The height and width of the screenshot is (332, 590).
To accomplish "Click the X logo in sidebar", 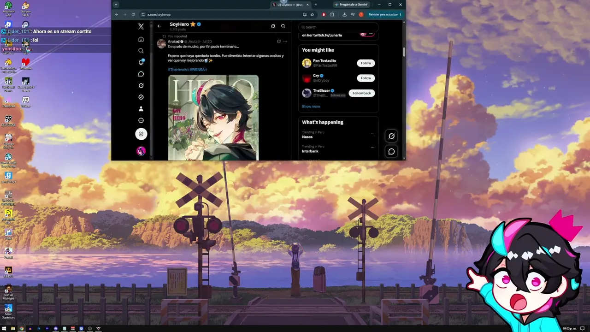I will pyautogui.click(x=141, y=26).
